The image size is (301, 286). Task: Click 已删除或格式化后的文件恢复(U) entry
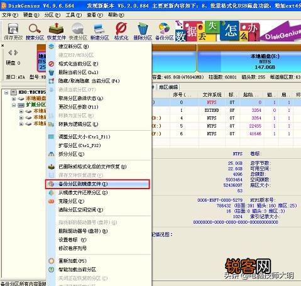pos(99,167)
